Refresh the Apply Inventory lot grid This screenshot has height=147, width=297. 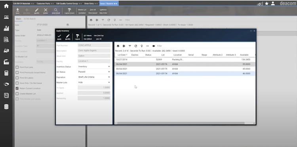click(x=135, y=46)
